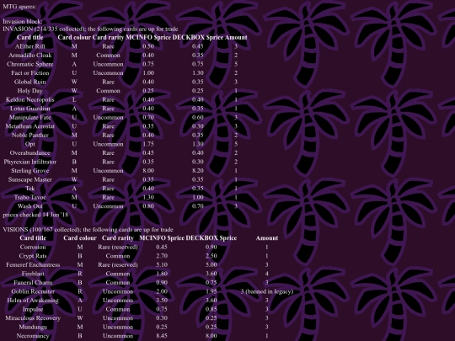Click the 'Holy Day' card title
Screen dimensions: 455x341
click(29, 91)
